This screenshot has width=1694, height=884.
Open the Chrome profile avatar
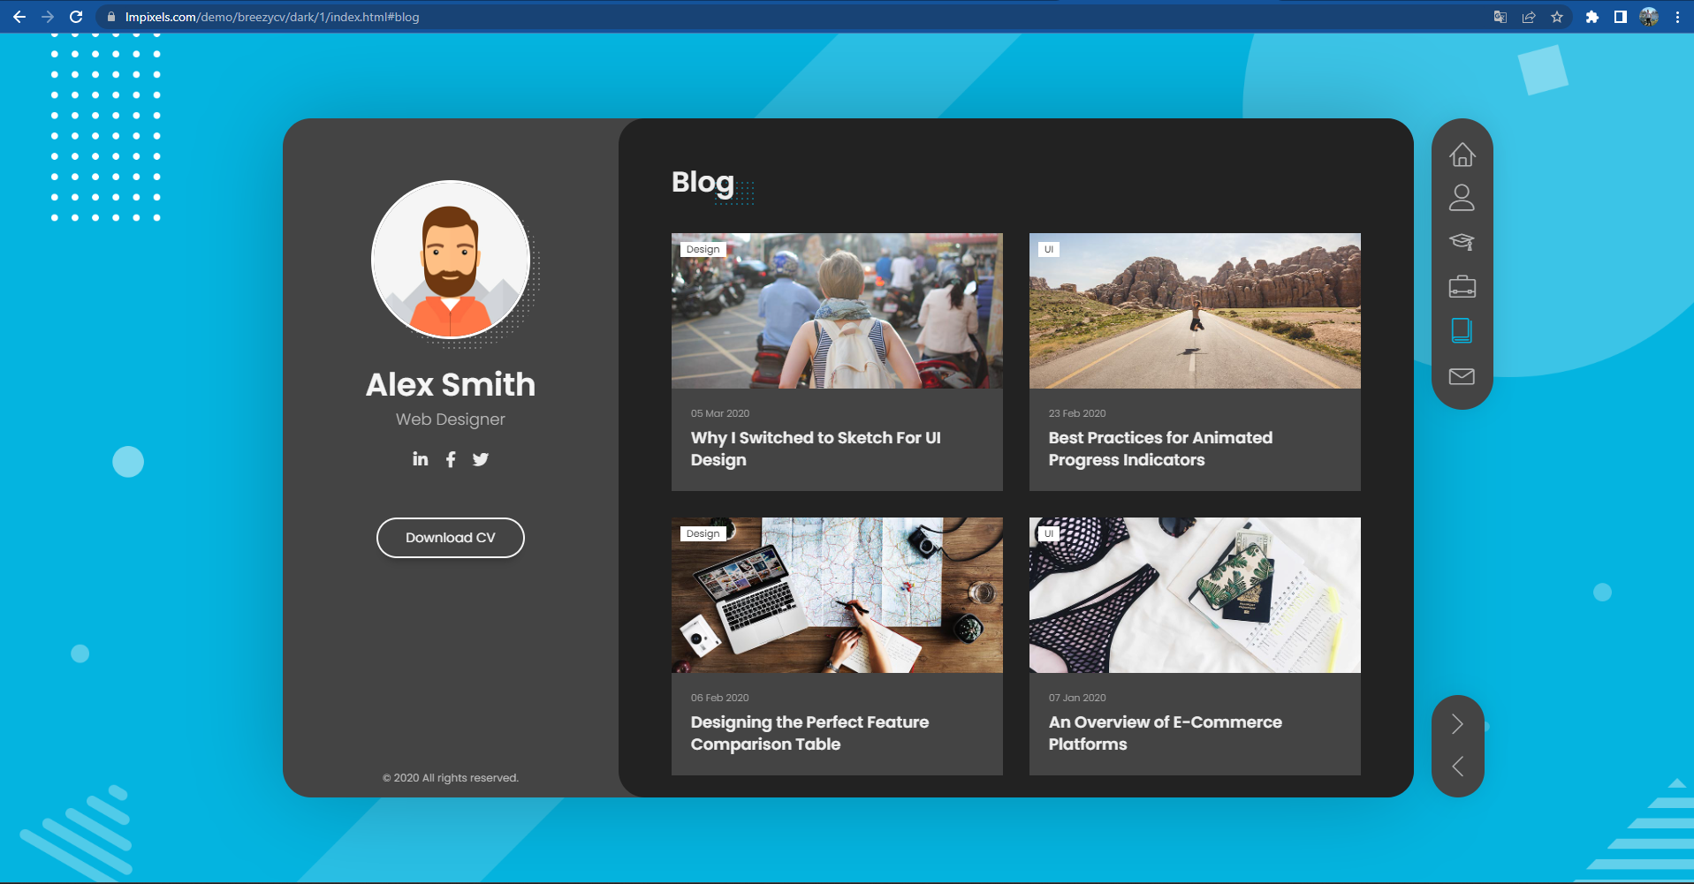[x=1649, y=17]
